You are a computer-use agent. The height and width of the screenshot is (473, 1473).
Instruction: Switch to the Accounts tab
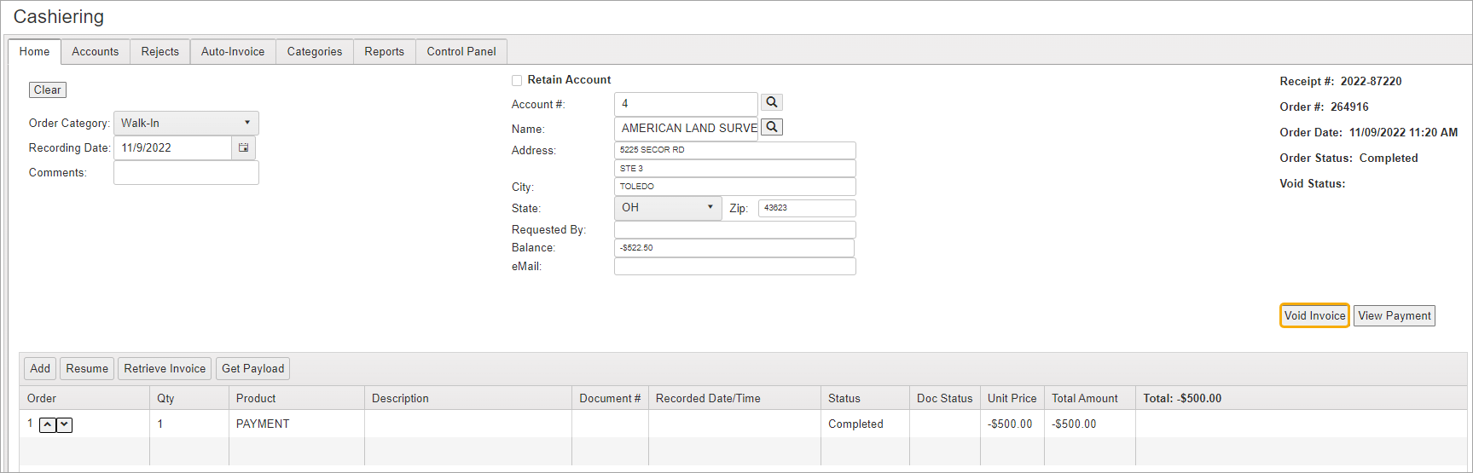pyautogui.click(x=95, y=51)
